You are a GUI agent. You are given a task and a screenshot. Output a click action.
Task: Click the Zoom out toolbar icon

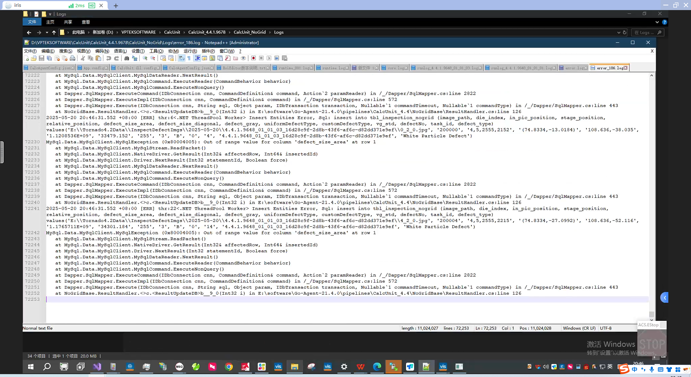[x=153, y=58]
